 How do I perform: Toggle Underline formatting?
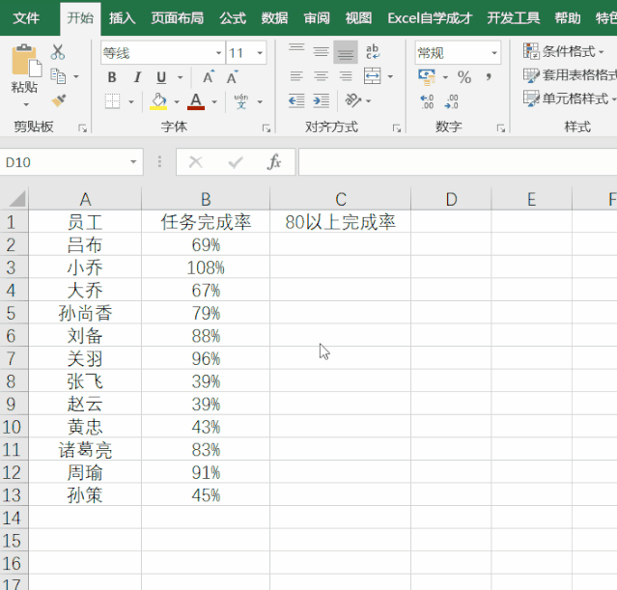coord(161,77)
